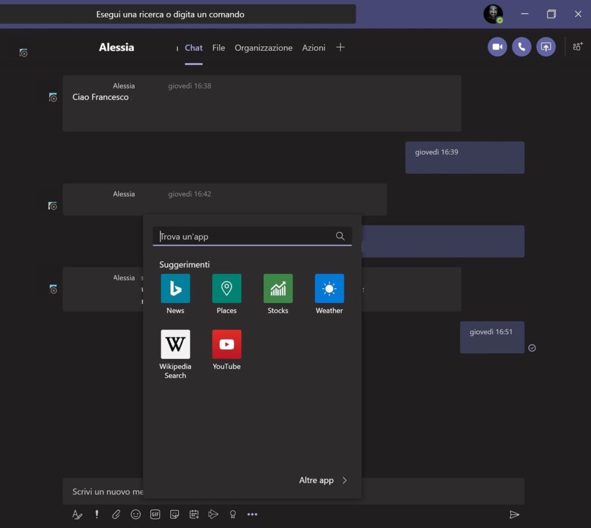This screenshot has height=528, width=591.
Task: Open the Stocks app
Action: point(278,295)
